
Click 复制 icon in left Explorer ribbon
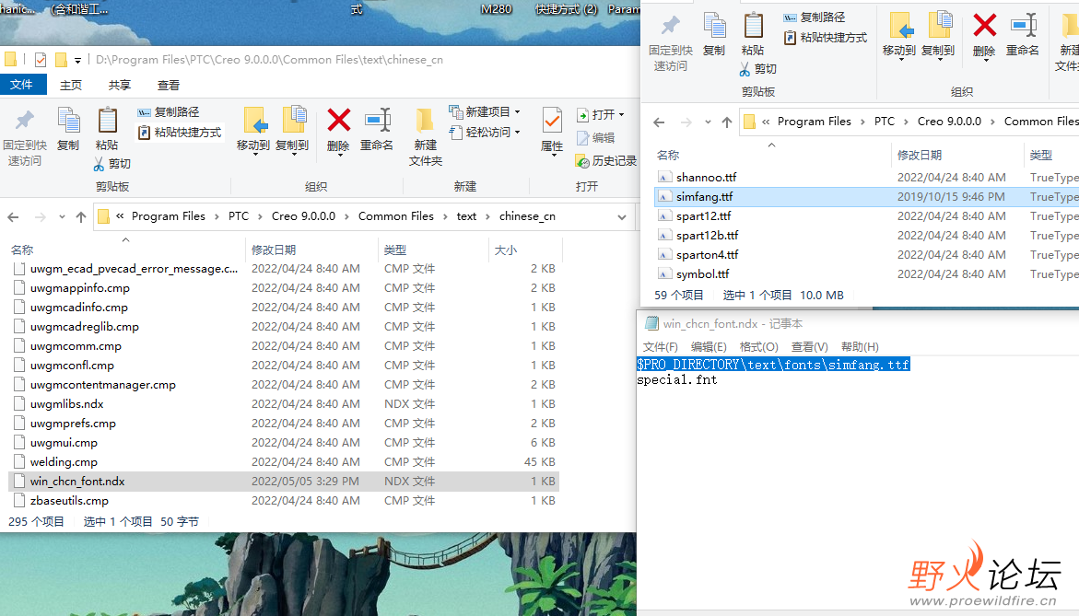click(68, 121)
